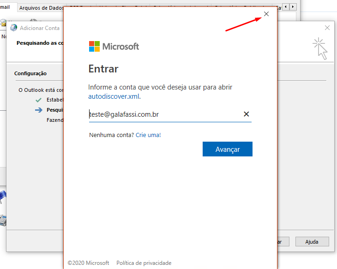This screenshot has height=269, width=337.
Task: Click the Configuração label
Action: coord(30,73)
